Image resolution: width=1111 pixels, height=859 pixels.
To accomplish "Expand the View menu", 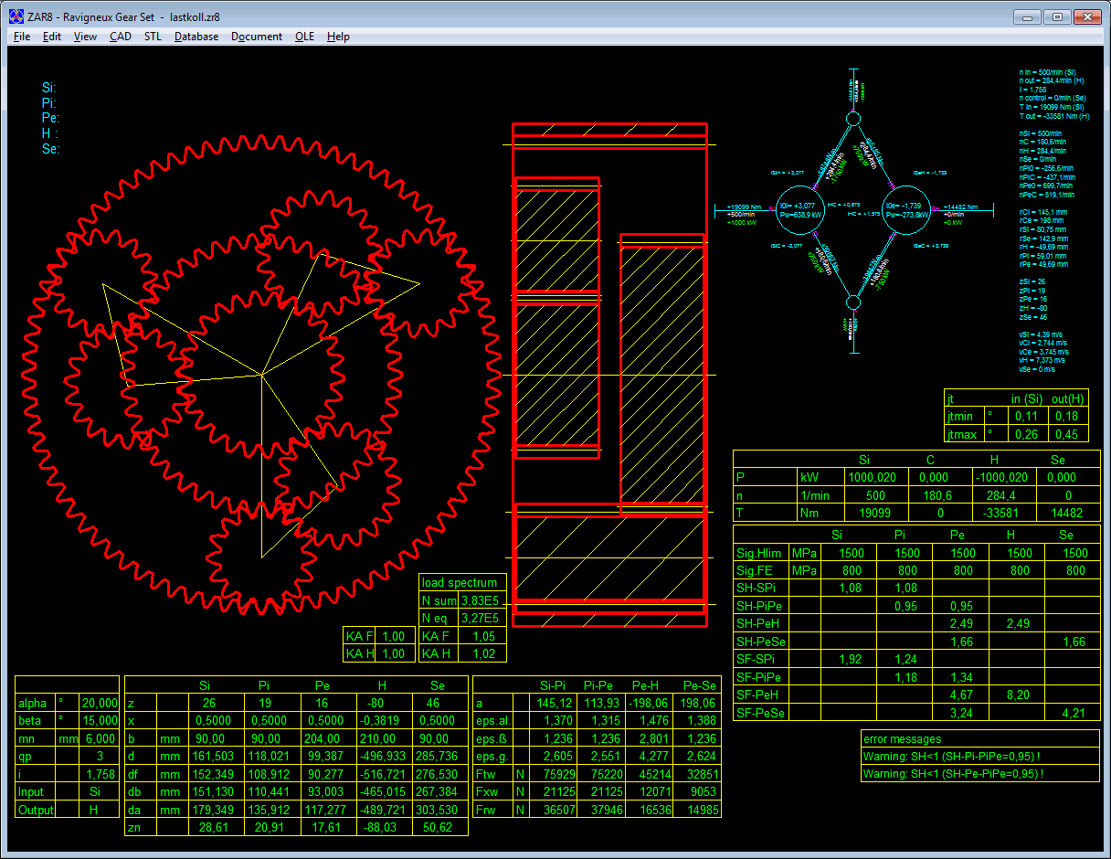I will click(85, 37).
